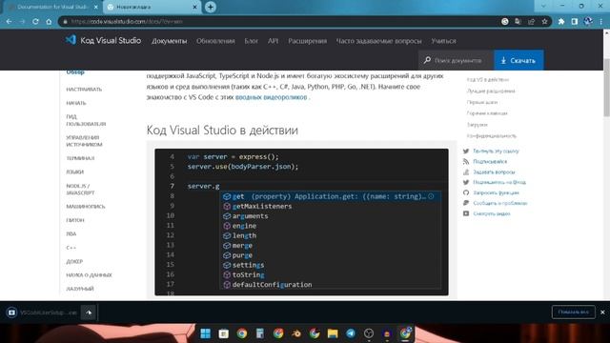The height and width of the screenshot is (343, 610).
Task: Click the page vertical scrollbar thumb
Action: [606, 88]
